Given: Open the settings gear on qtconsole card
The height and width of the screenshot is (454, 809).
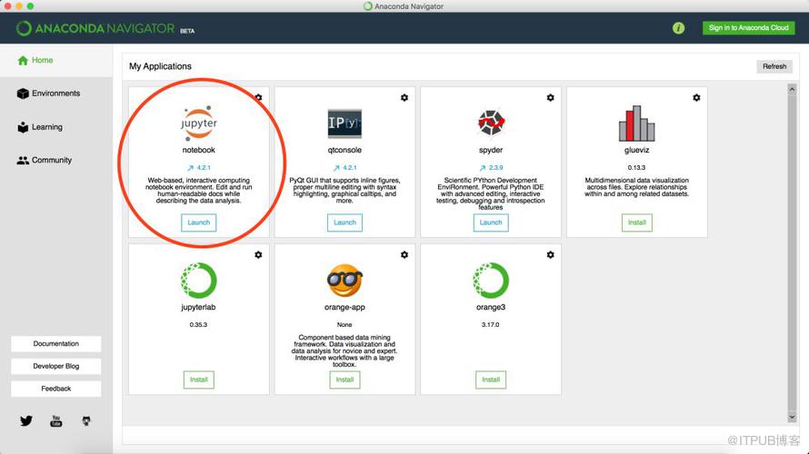Looking at the screenshot, I should click(x=404, y=97).
